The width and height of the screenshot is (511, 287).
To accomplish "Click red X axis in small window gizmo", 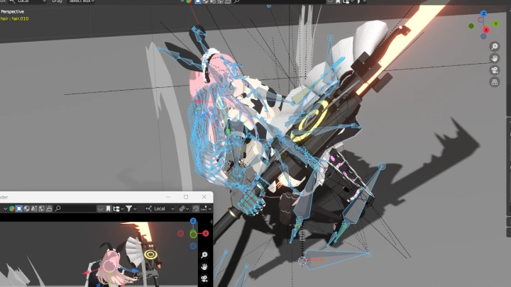I will tap(206, 233).
